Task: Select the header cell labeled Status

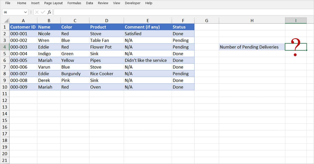Action: pos(183,27)
